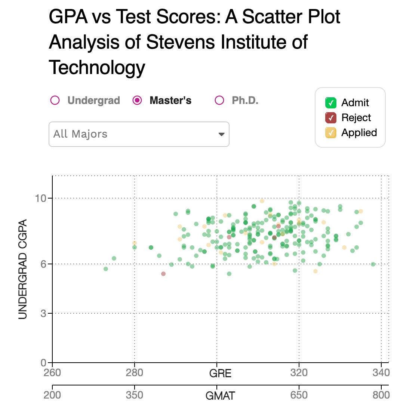Click the leftmost green scatter point
Image resolution: width=394 pixels, height=412 pixels.
click(x=106, y=269)
